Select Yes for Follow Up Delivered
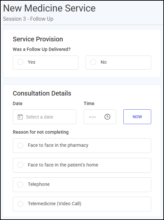 46,62
